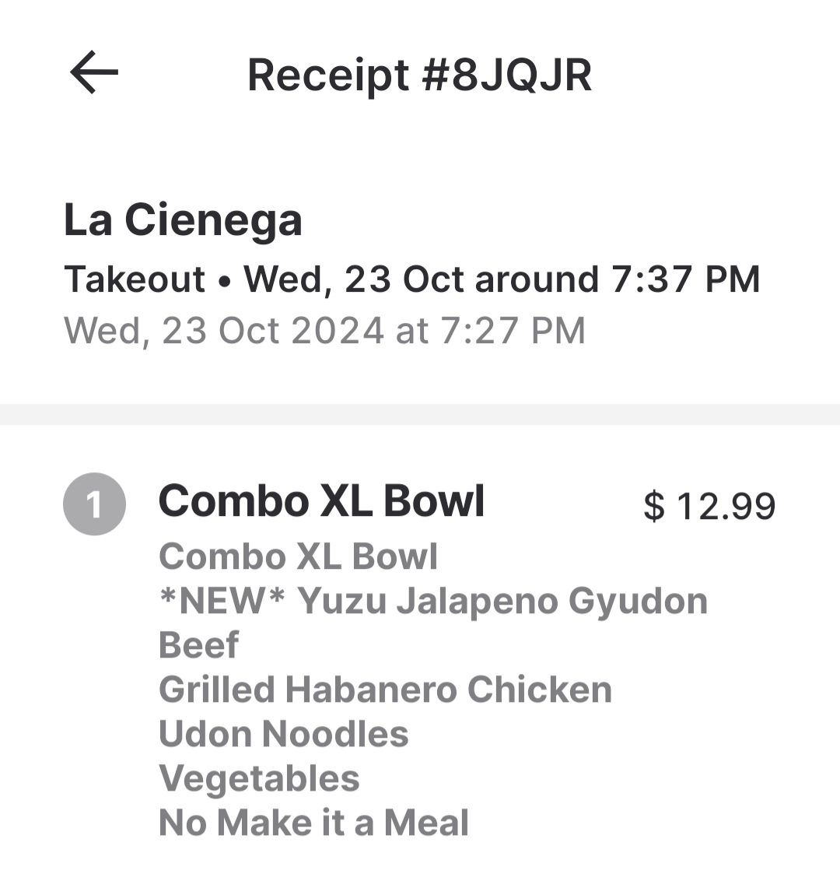840x881 pixels.
Task: Tap the Yuzu Jalapeno Gyudon text
Action: point(502,601)
